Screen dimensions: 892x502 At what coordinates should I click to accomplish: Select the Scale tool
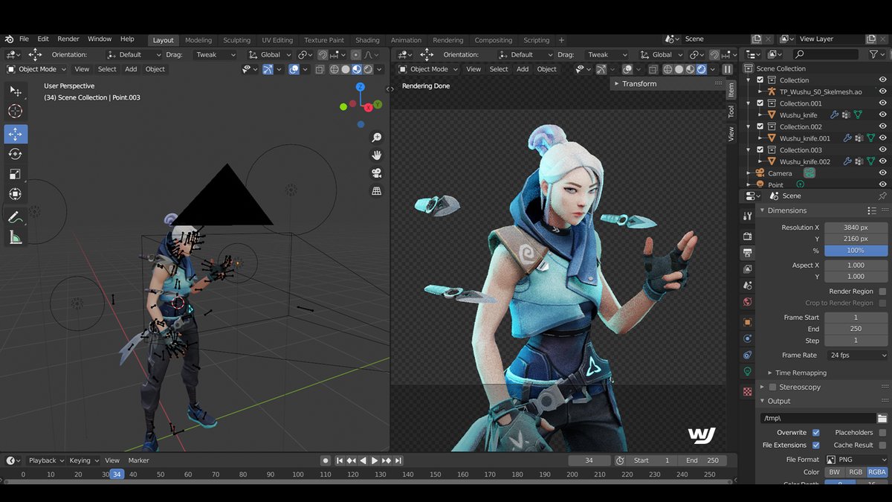(x=16, y=174)
